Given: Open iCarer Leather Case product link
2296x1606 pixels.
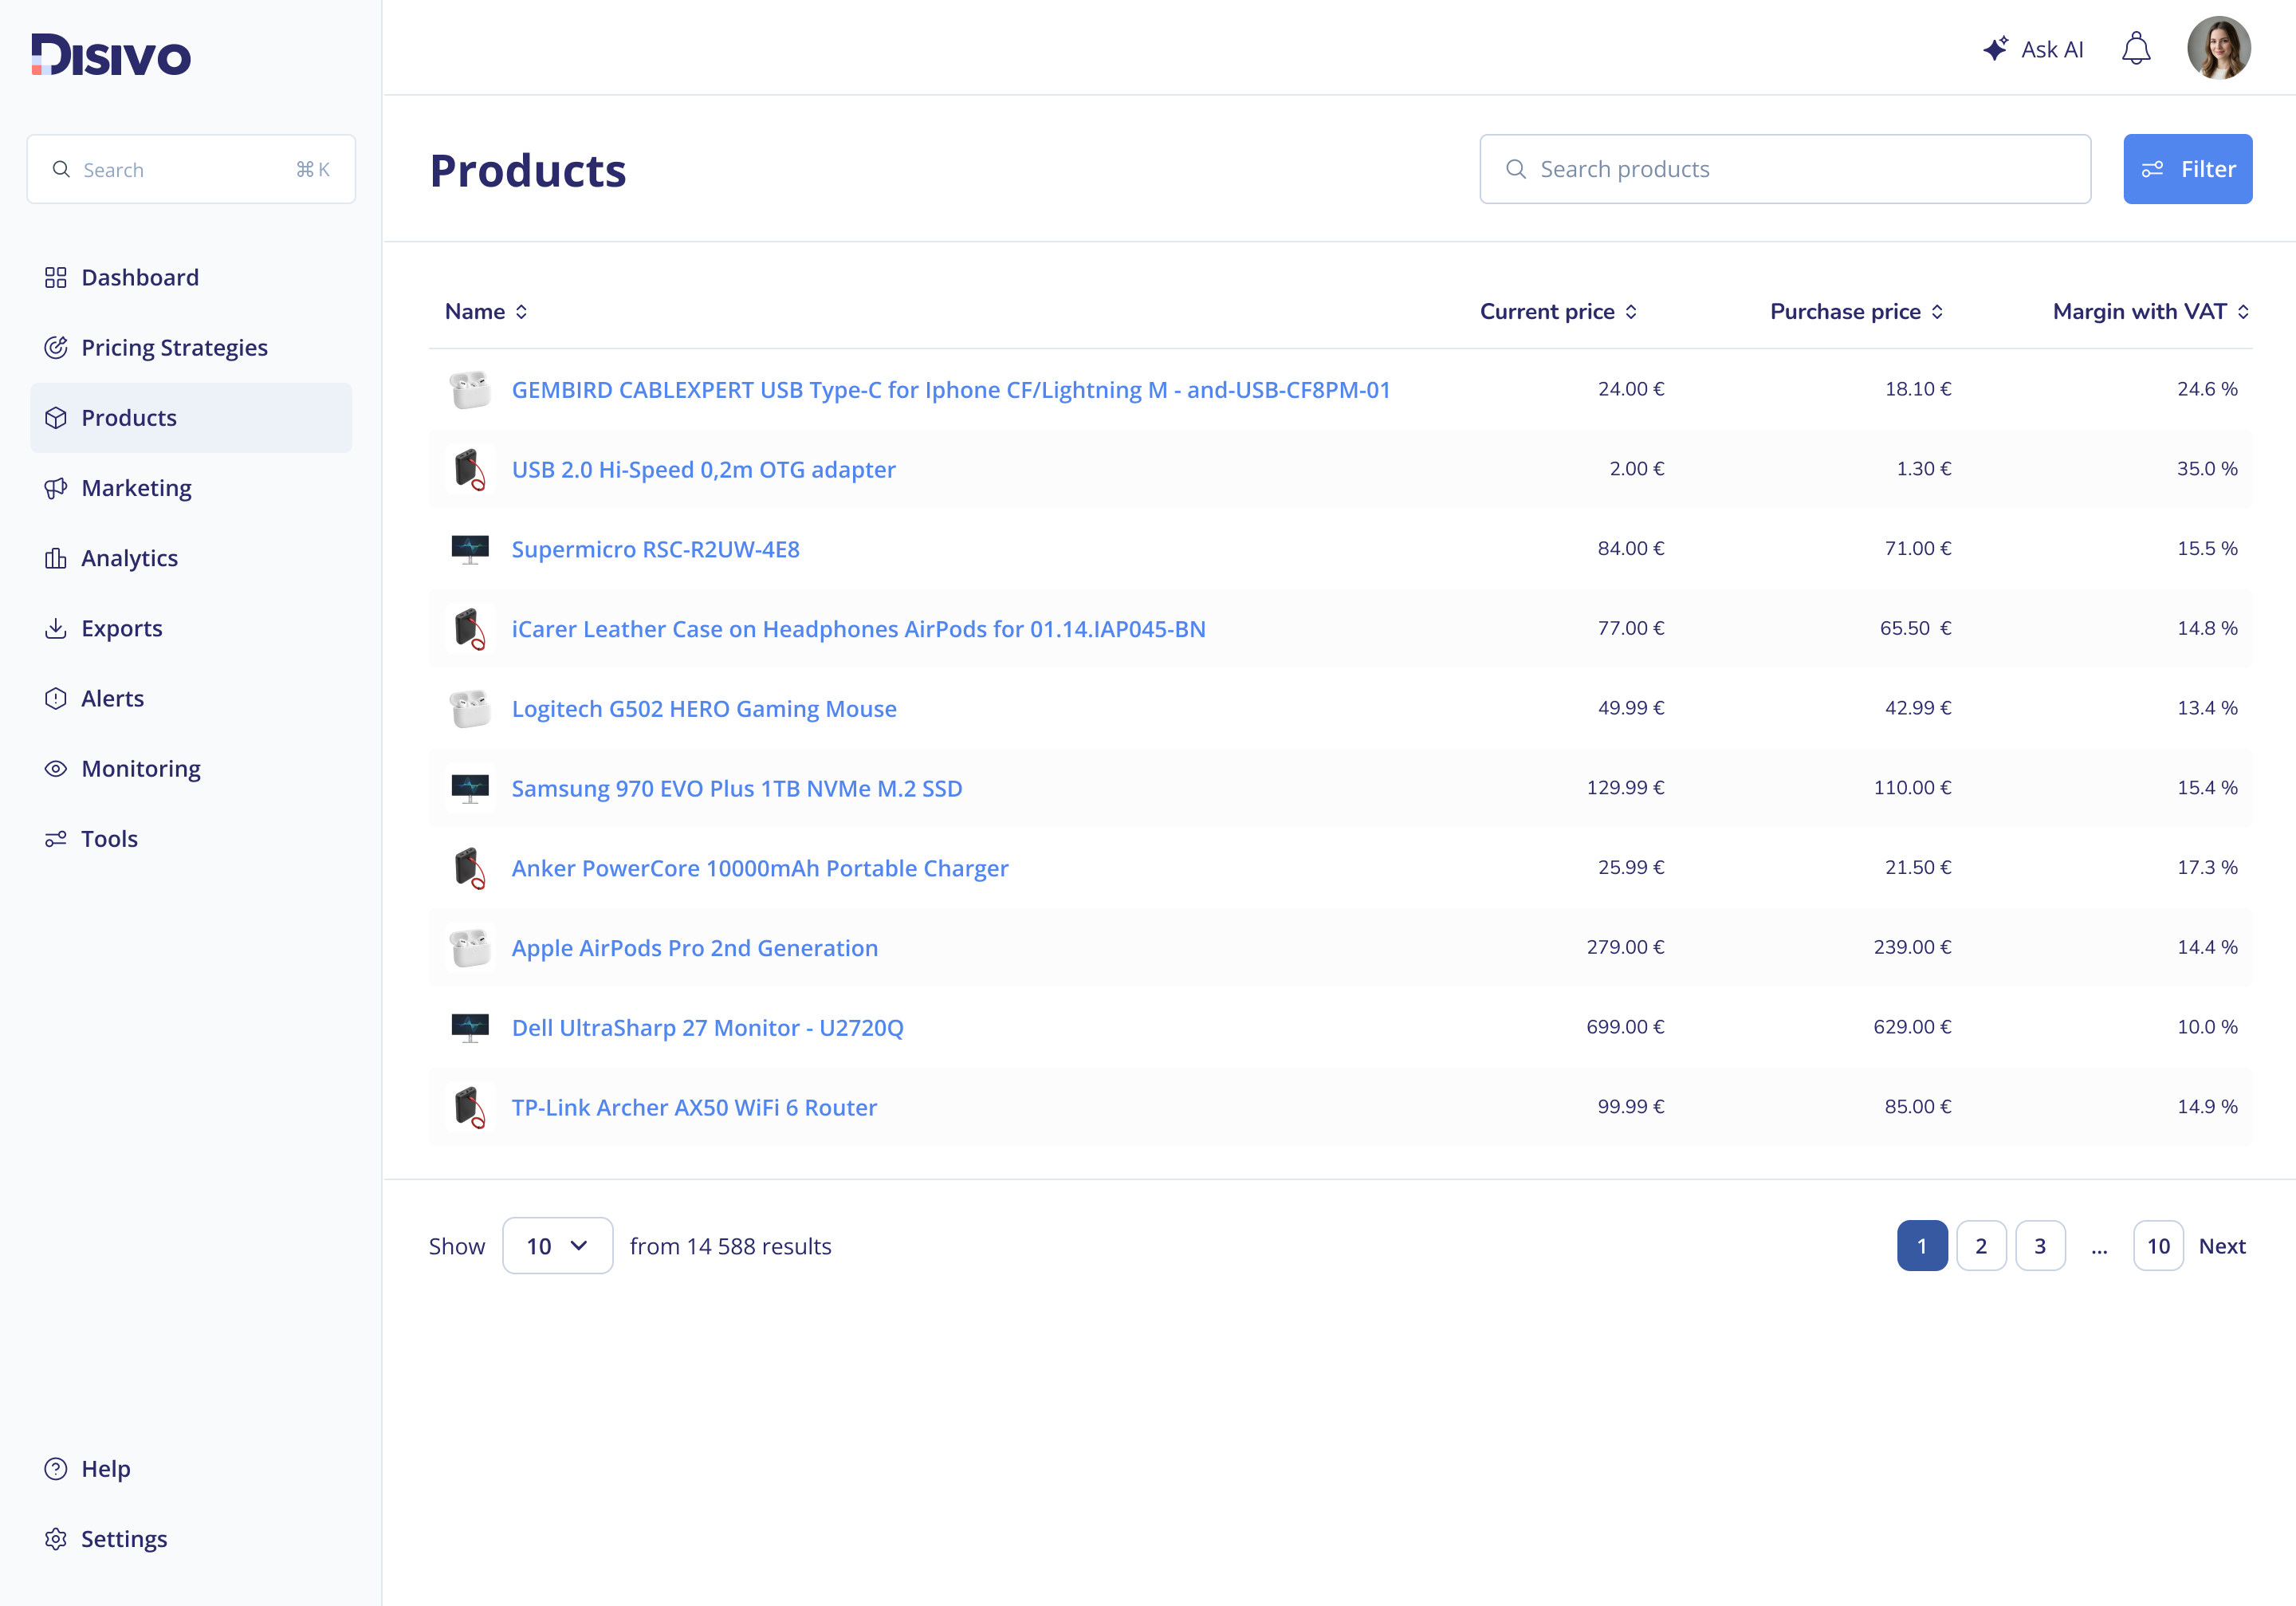Looking at the screenshot, I should 859,629.
